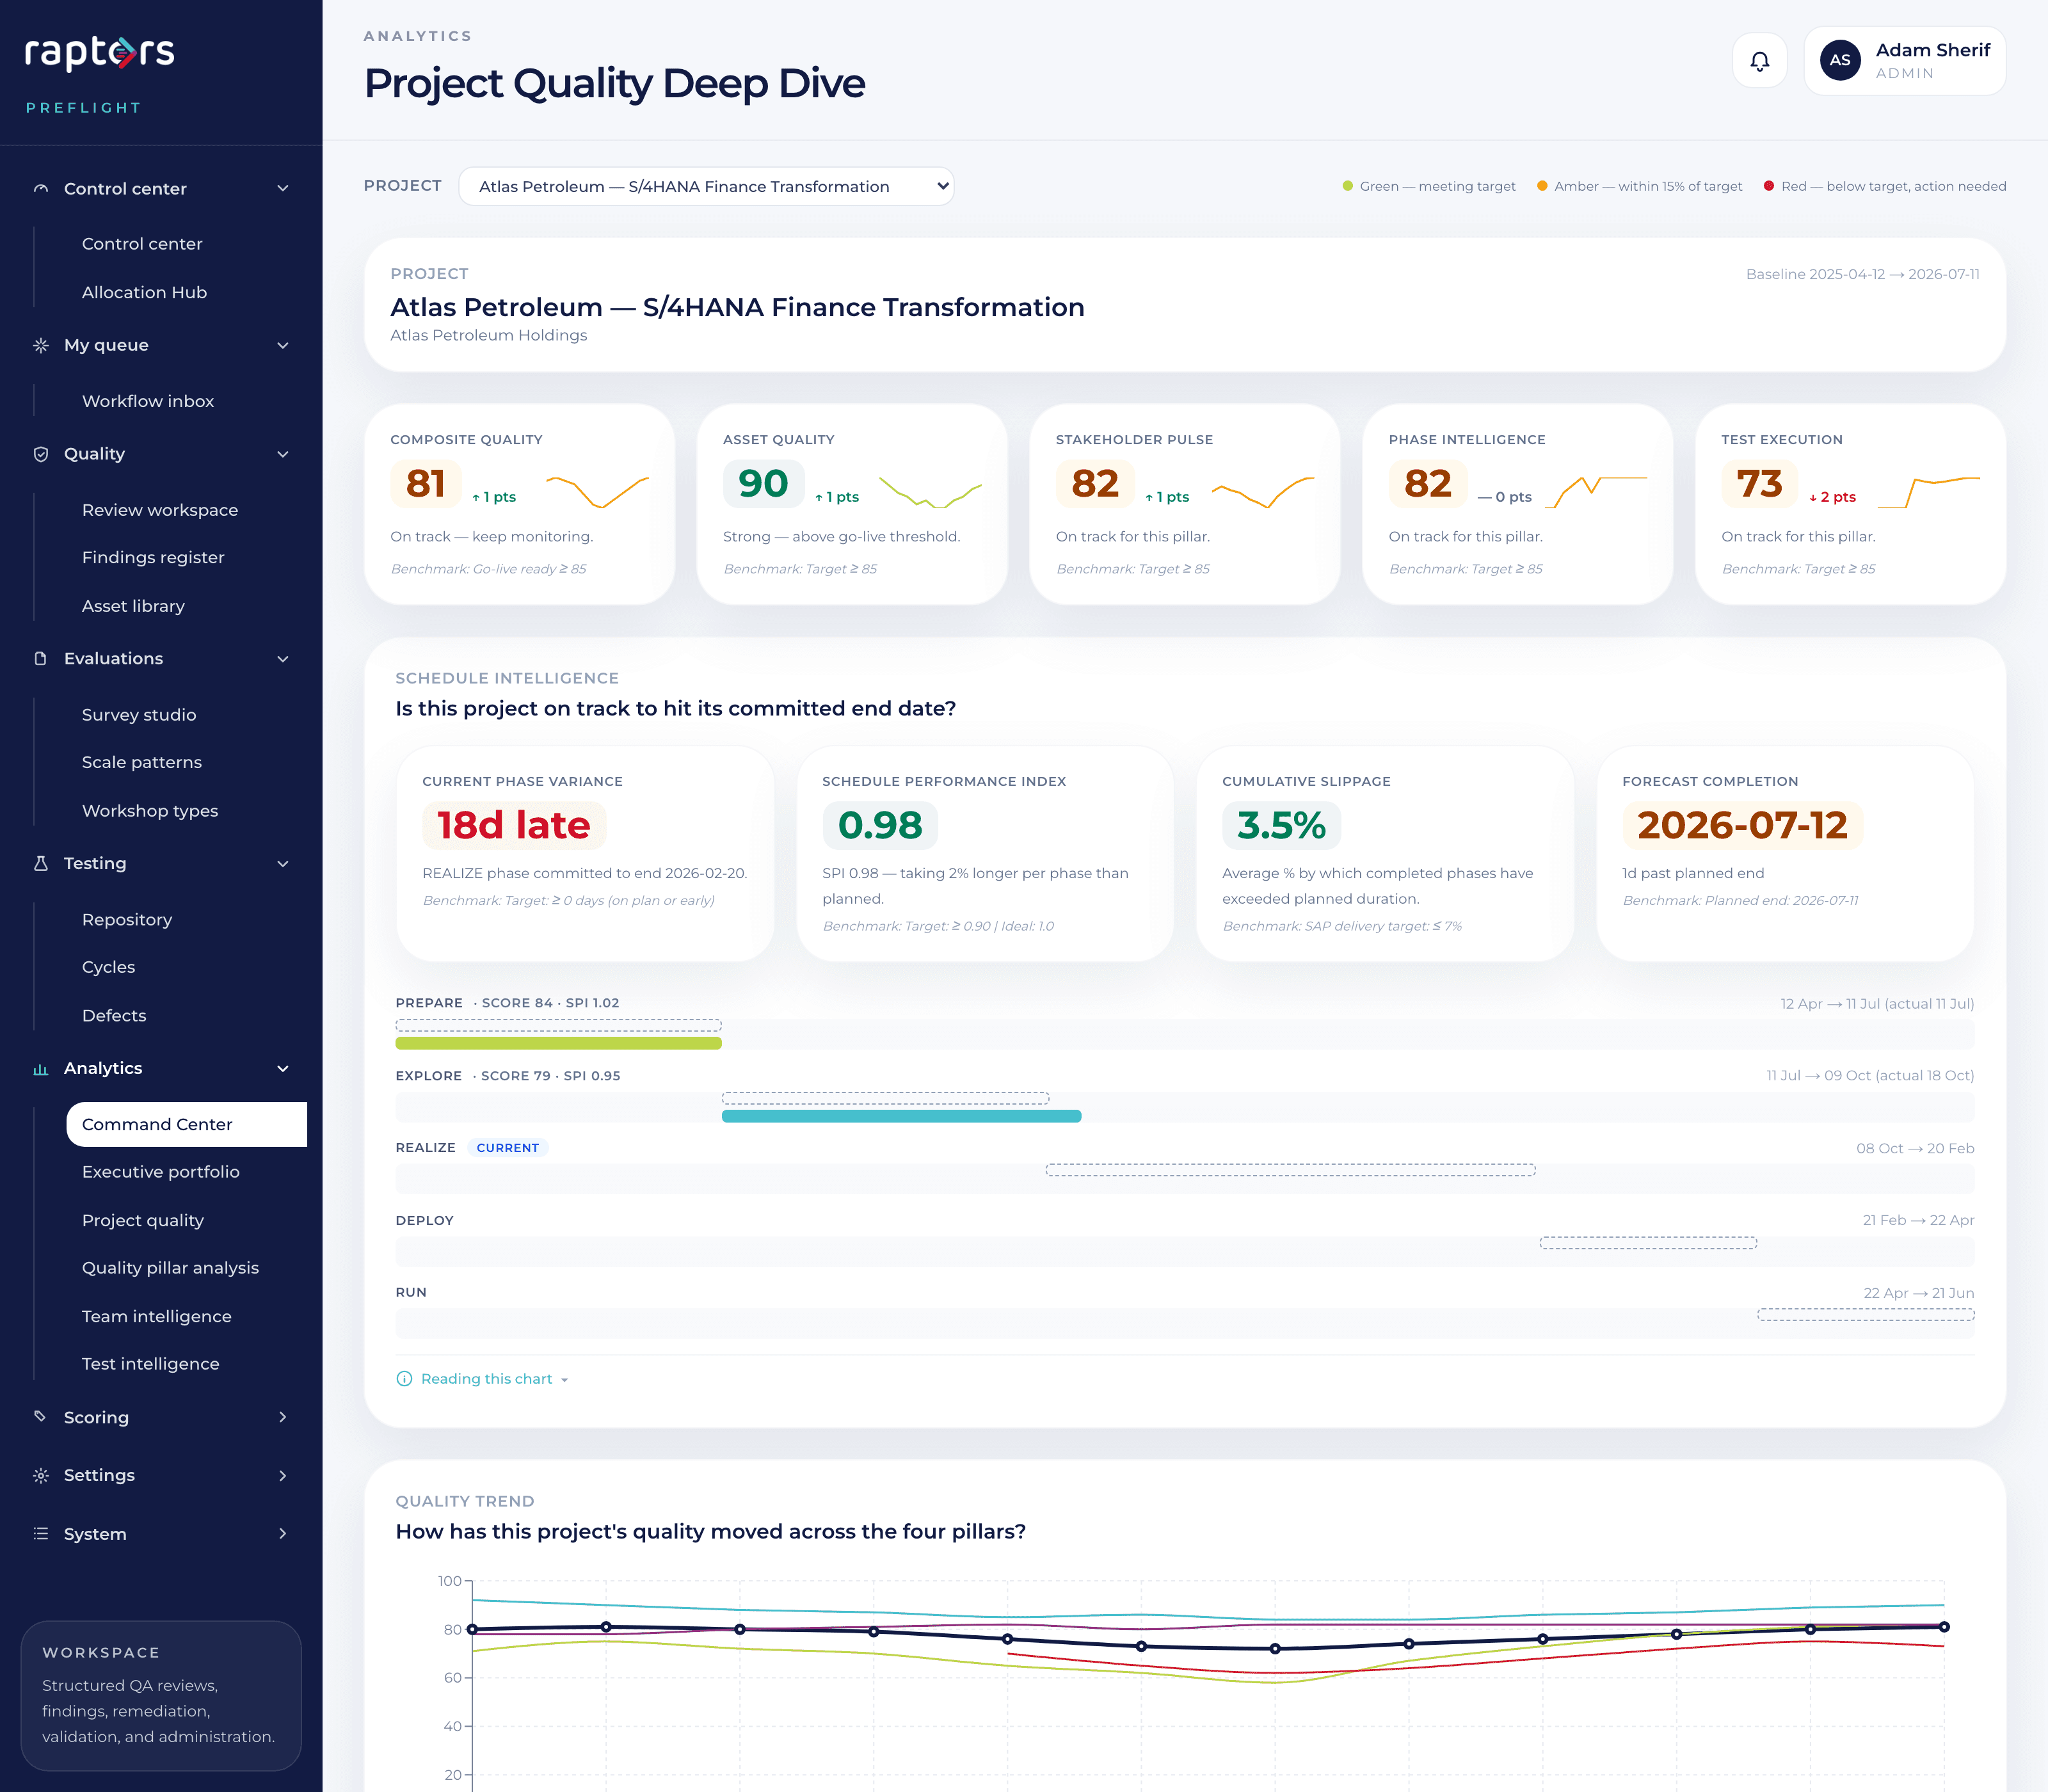Click the Current Phase Variance 18d late card
2048x1792 pixels.
tap(585, 854)
